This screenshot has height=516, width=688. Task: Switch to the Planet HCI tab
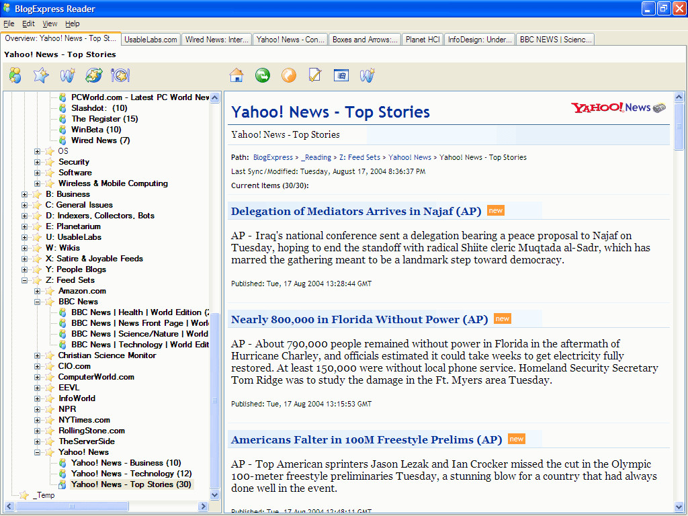423,40
